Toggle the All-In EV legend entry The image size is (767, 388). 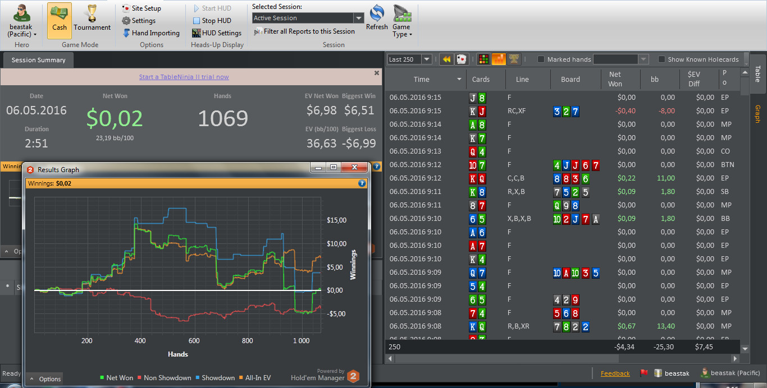pyautogui.click(x=255, y=378)
